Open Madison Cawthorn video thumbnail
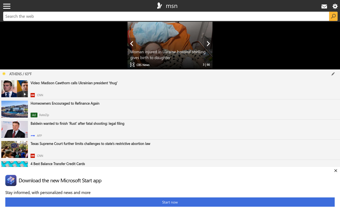Viewport: 340px width, 212px height. coord(15,89)
